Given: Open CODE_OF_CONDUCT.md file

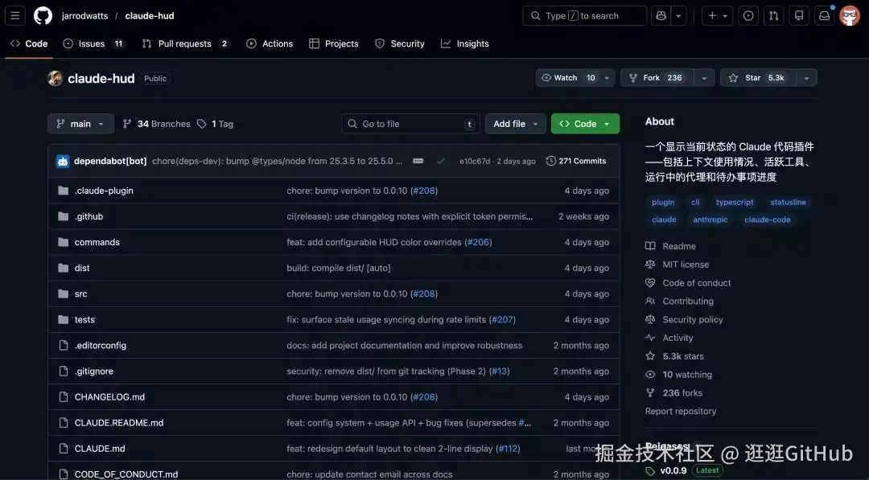Looking at the screenshot, I should (126, 474).
